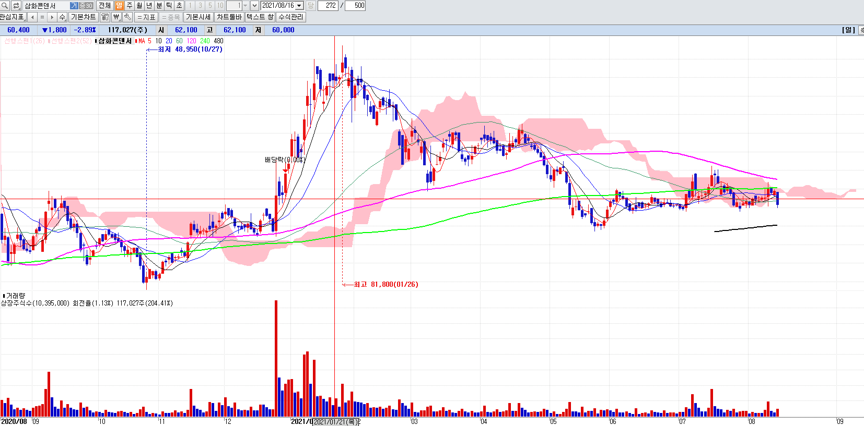This screenshot has width=864, height=426.
Task: Switch to yearly chart (년)
Action: 149,6
